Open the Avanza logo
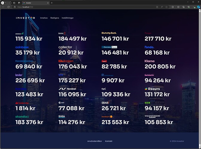201x149 pixels. (x=19, y=33)
